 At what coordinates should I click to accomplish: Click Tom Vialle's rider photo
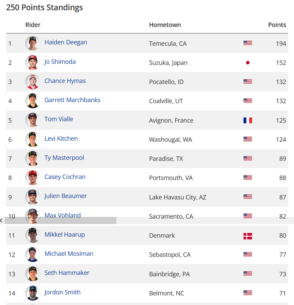click(x=33, y=120)
